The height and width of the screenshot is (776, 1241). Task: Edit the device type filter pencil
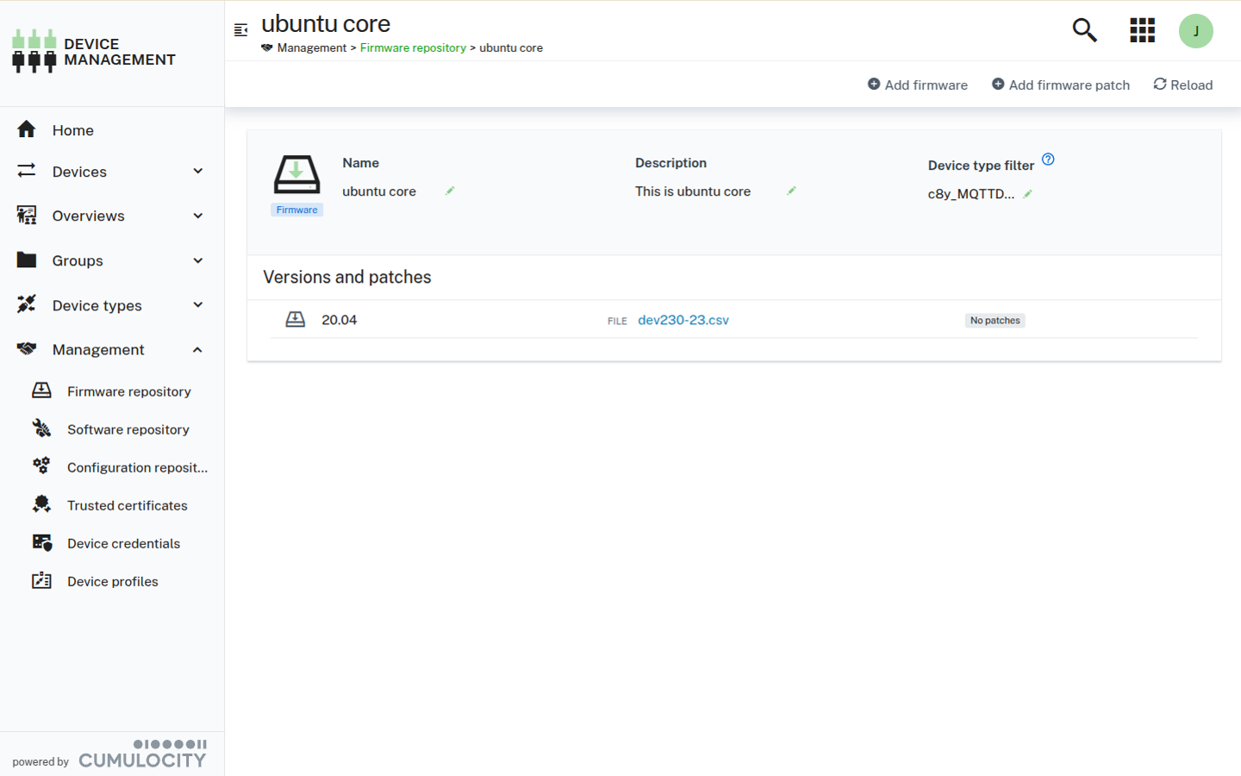[1027, 194]
